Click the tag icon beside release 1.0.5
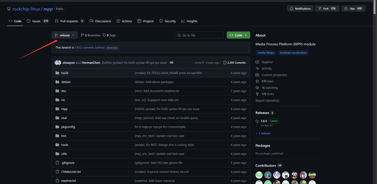The image size is (377, 184). pos(257,121)
